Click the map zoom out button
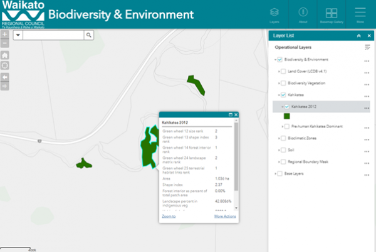This screenshot has width=376, height=252. (x=4, y=43)
